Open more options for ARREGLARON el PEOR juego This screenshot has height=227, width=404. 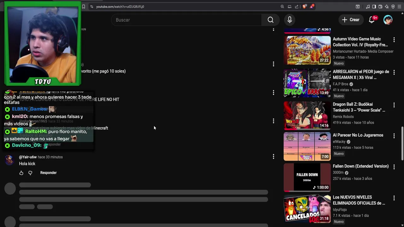click(x=394, y=72)
